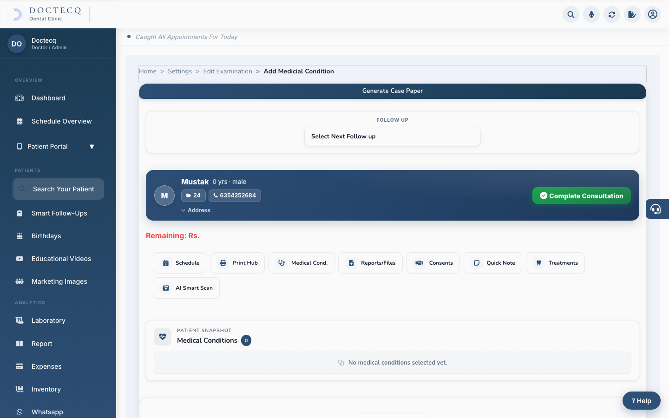The height and width of the screenshot is (418, 669).
Task: Click the heartbeat Patient Snapshot icon
Action: pos(163,337)
